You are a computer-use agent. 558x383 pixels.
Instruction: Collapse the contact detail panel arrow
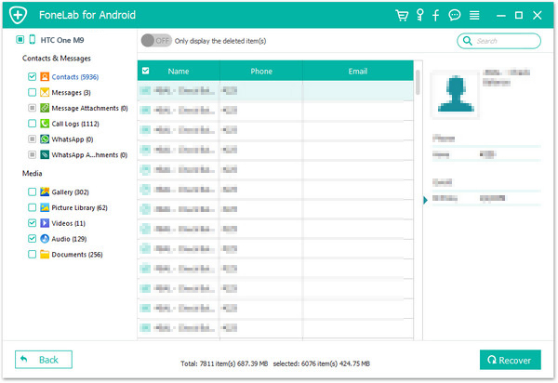pos(425,200)
